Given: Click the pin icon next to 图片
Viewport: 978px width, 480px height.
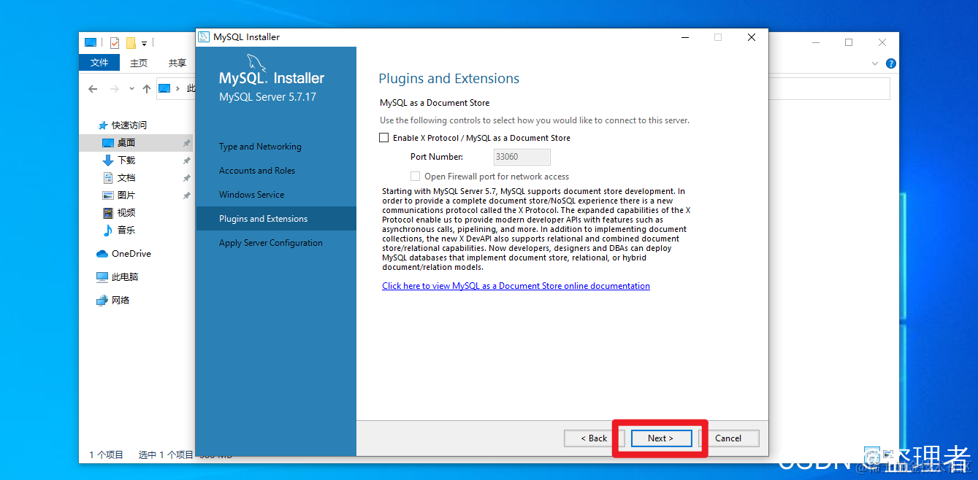Looking at the screenshot, I should coord(187,196).
